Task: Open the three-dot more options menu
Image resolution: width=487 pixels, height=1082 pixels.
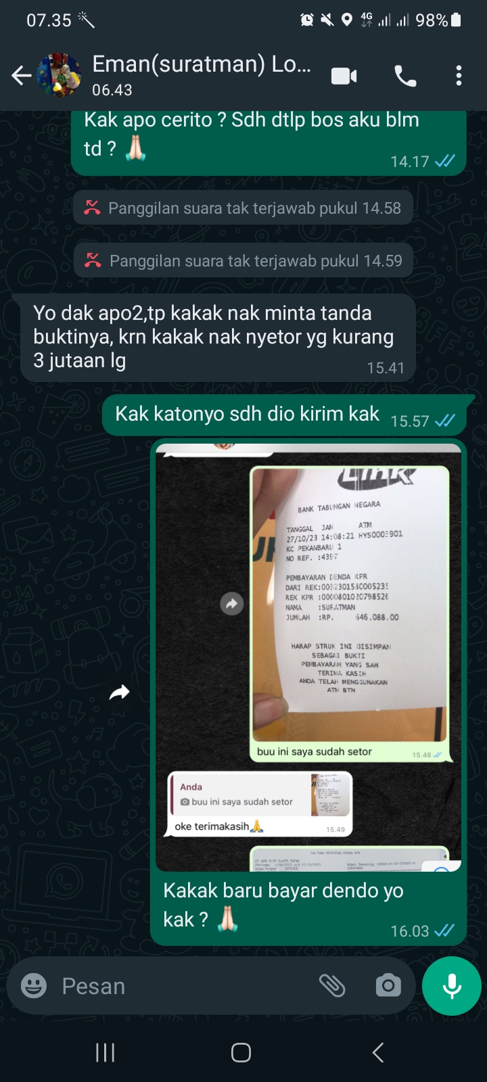Action: click(x=459, y=76)
